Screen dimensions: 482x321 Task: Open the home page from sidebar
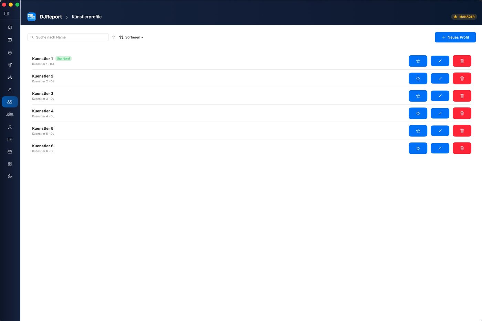(x=10, y=27)
